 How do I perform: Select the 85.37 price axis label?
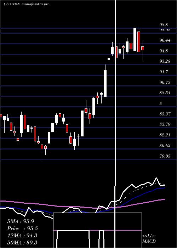tap(165, 114)
